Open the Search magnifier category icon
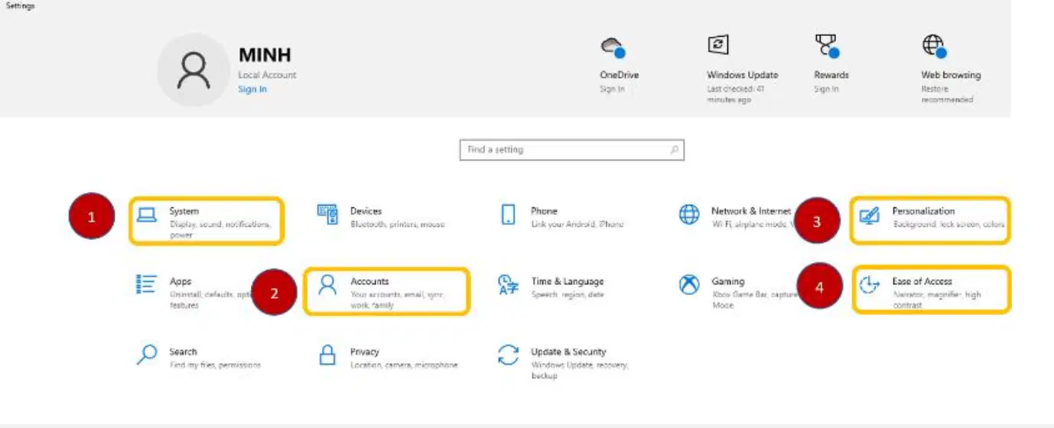1054x428 pixels. [x=147, y=355]
